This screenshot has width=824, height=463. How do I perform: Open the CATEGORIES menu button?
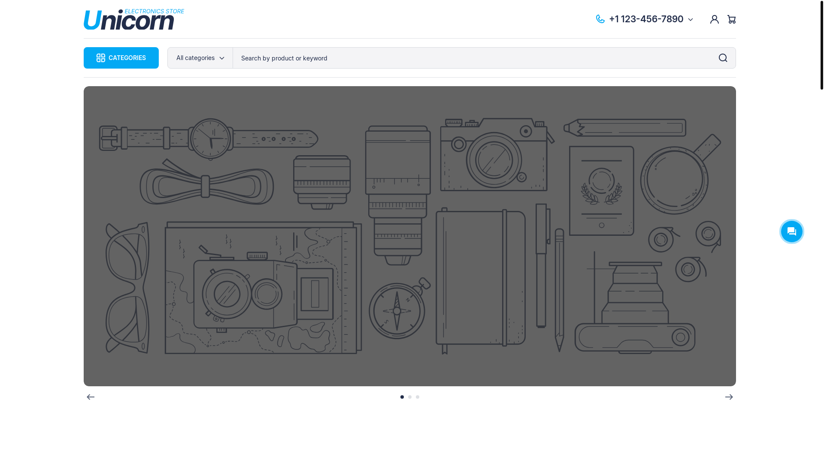121,58
